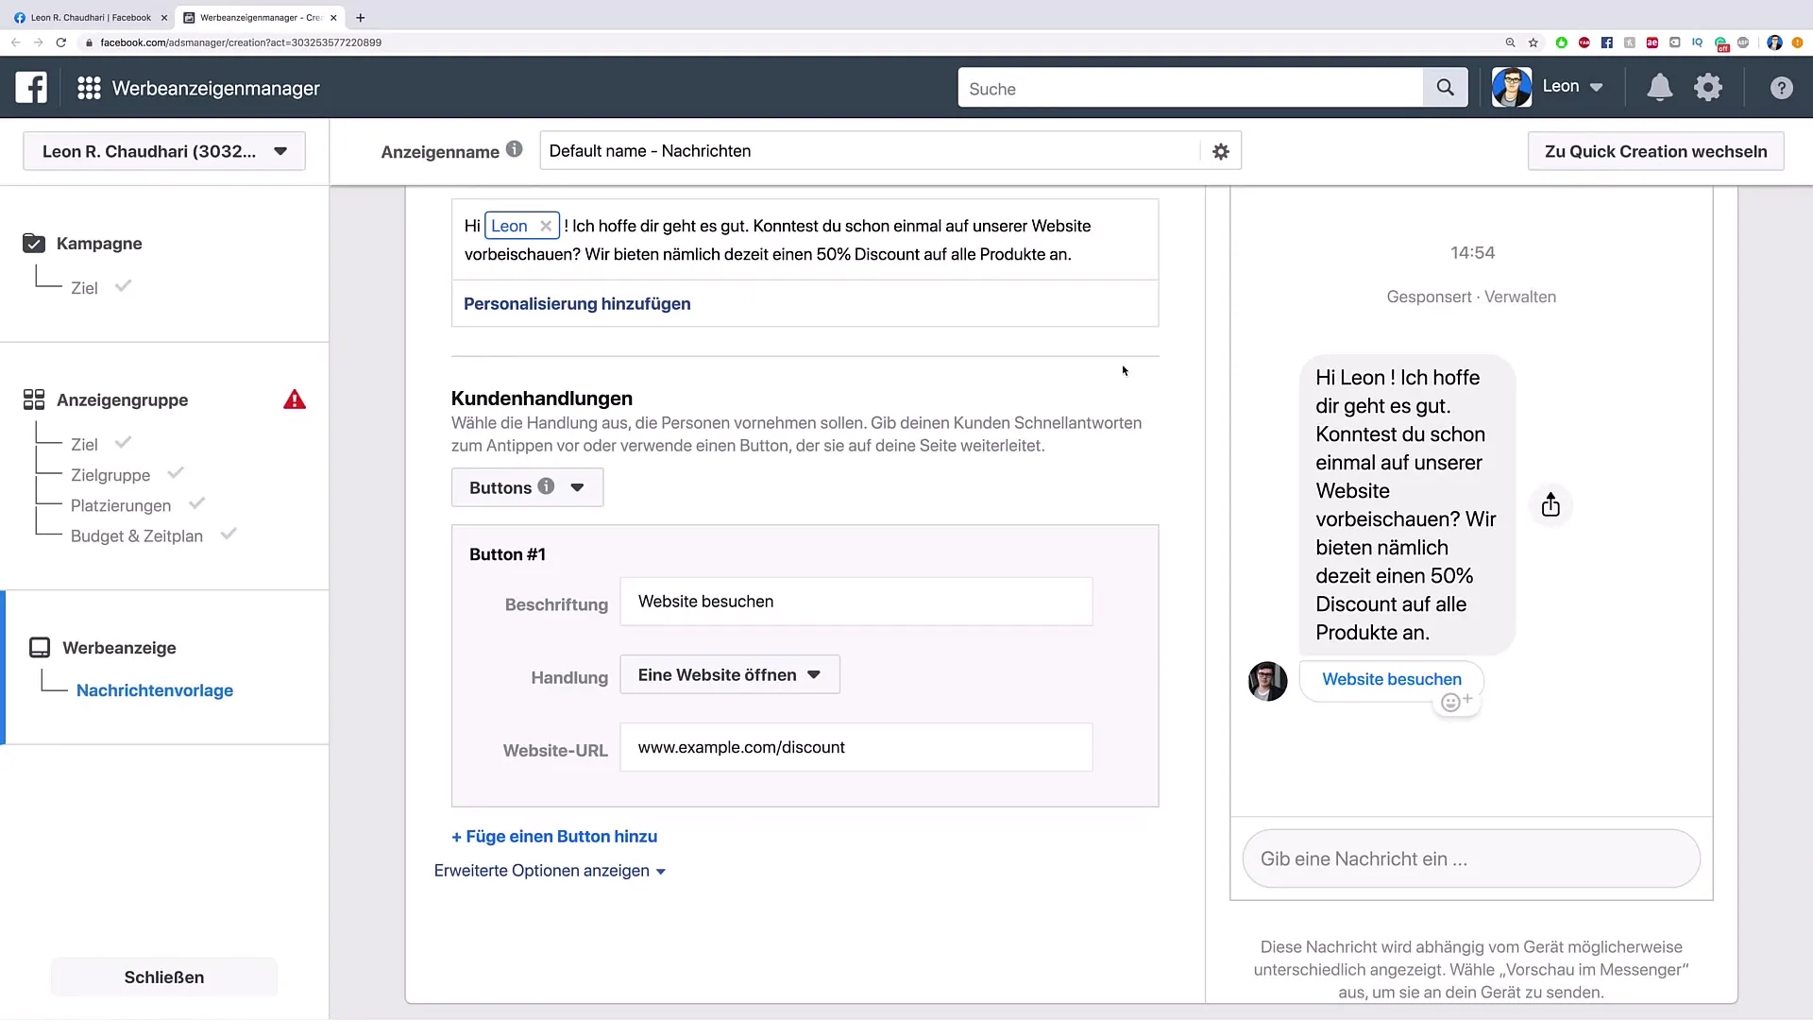The image size is (1813, 1020).
Task: Click the sender avatar in message preview
Action: [1267, 681]
